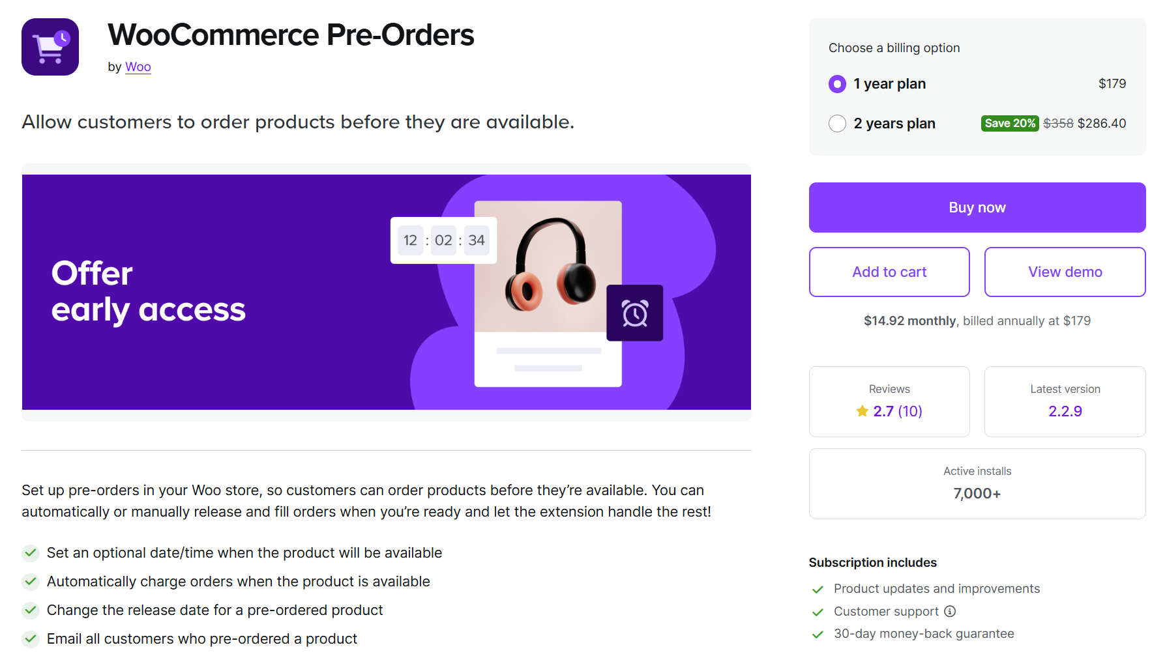Screen dimensions: 1165x658
Task: Click the Buy now button
Action: (977, 207)
